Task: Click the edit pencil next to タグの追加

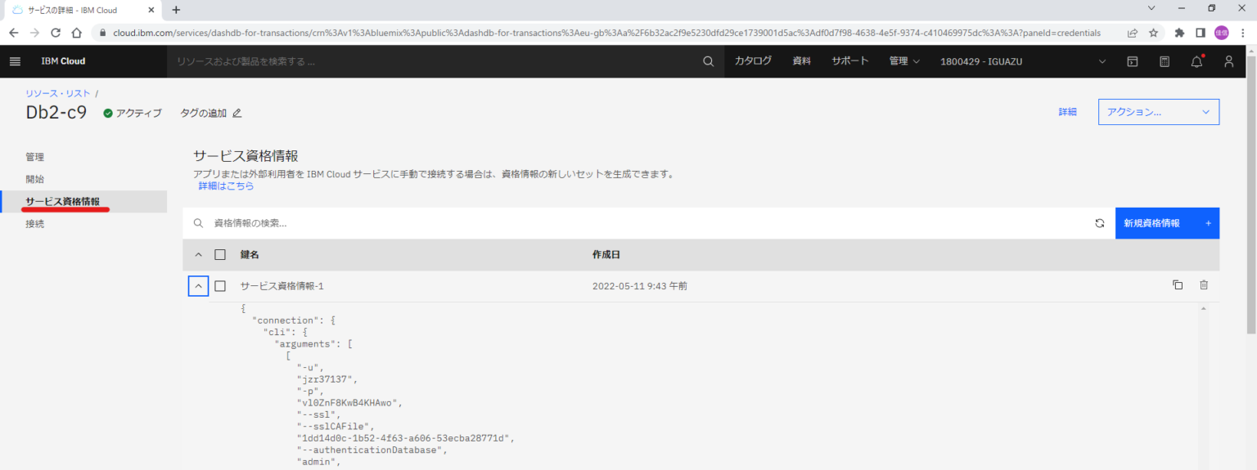Action: coord(237,114)
